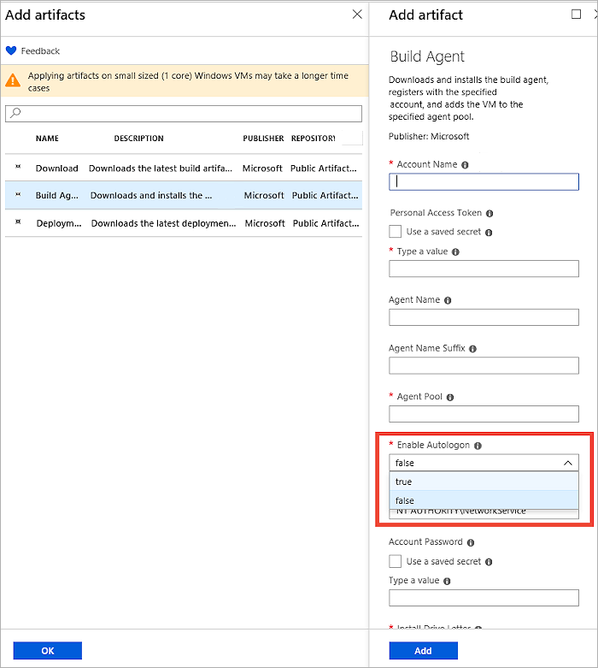This screenshot has width=598, height=668.
Task: Click the Agent Pool info icon
Action: click(x=450, y=397)
